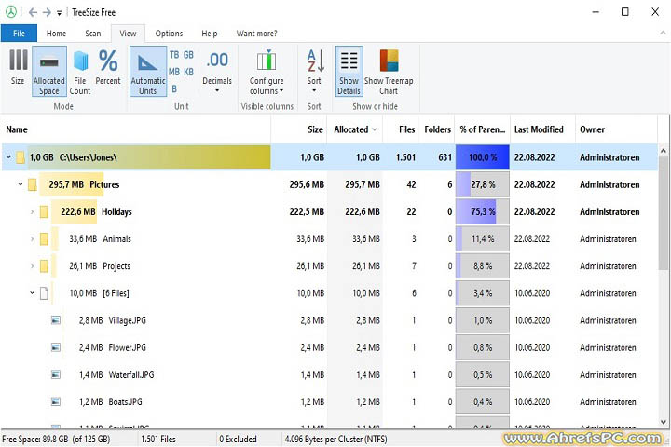Show the Treemap Chart
This screenshot has width=671, height=447.
click(x=389, y=71)
